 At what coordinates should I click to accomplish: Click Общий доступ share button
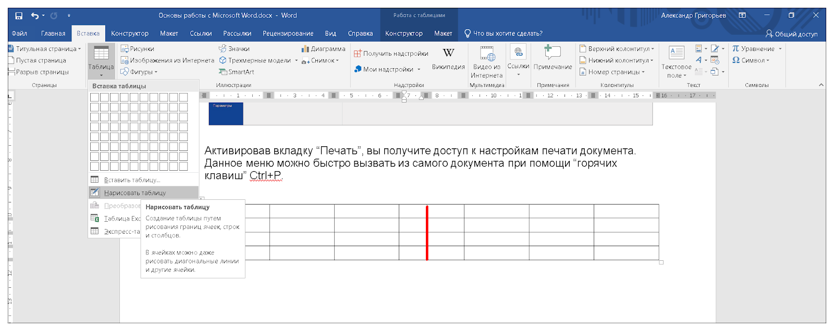pyautogui.click(x=791, y=34)
